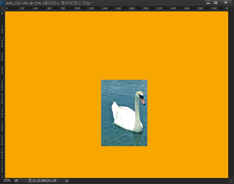Click the vertical ruler on the left
The height and width of the screenshot is (184, 234).
click(x=2, y=93)
